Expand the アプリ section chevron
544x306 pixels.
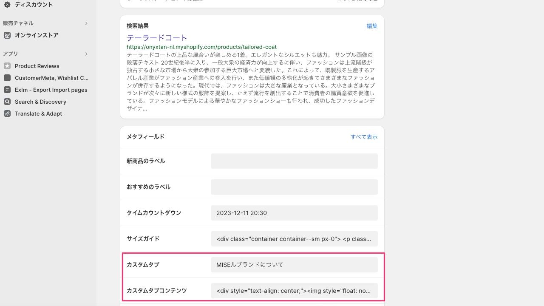[x=86, y=54]
